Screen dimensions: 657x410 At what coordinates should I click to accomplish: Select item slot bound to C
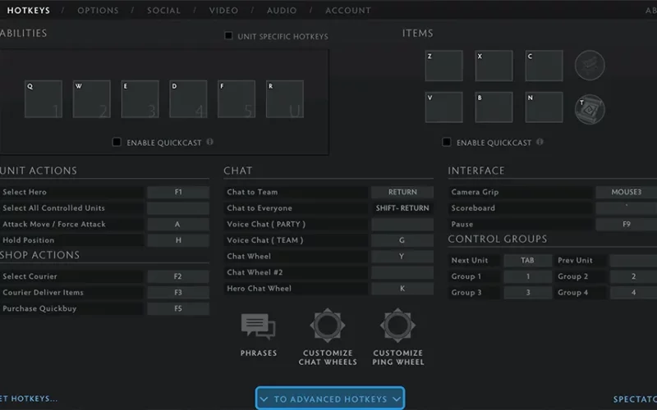pos(544,66)
